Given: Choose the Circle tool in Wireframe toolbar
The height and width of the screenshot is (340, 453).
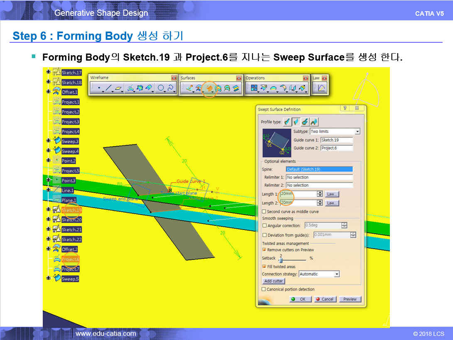Looking at the screenshot, I should pyautogui.click(x=161, y=88).
